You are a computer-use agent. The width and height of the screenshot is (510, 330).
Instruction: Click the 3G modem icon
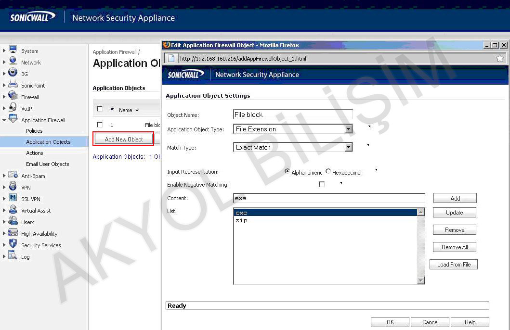click(13, 74)
